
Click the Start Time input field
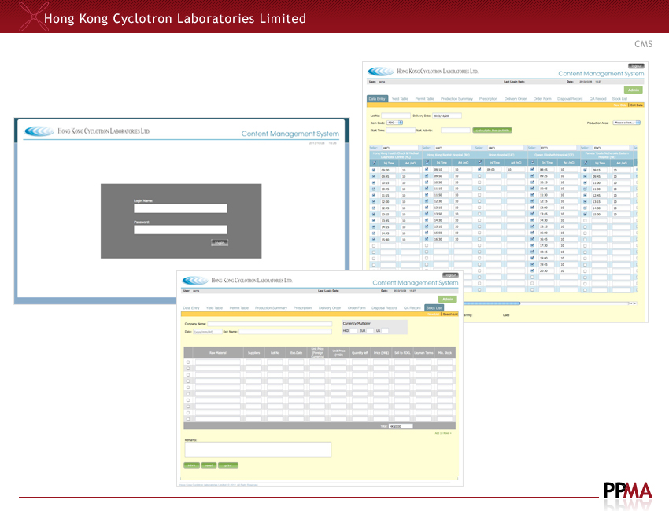pyautogui.click(x=400, y=131)
